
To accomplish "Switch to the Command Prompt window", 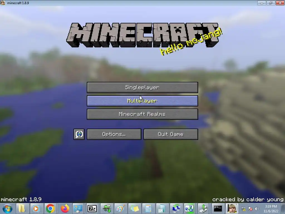I will [218, 208].
